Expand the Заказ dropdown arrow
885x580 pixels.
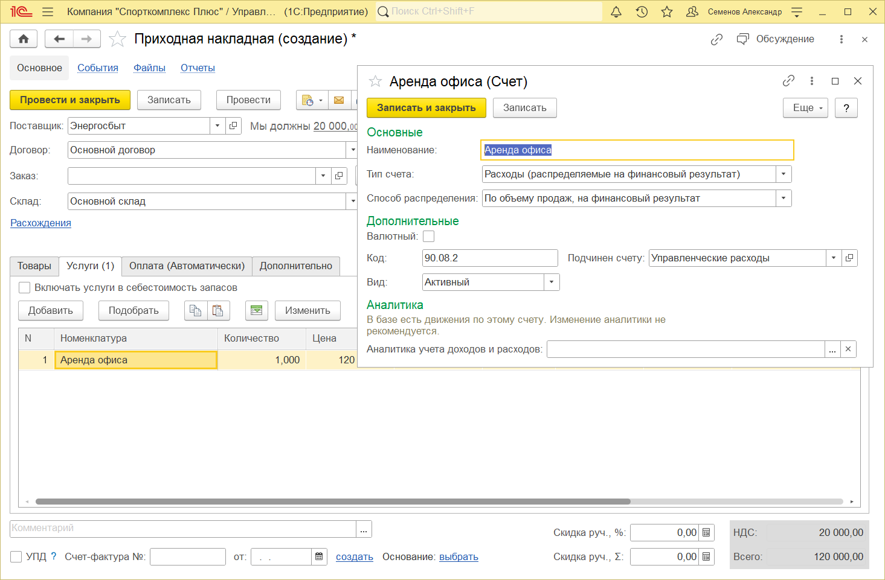[x=323, y=176]
